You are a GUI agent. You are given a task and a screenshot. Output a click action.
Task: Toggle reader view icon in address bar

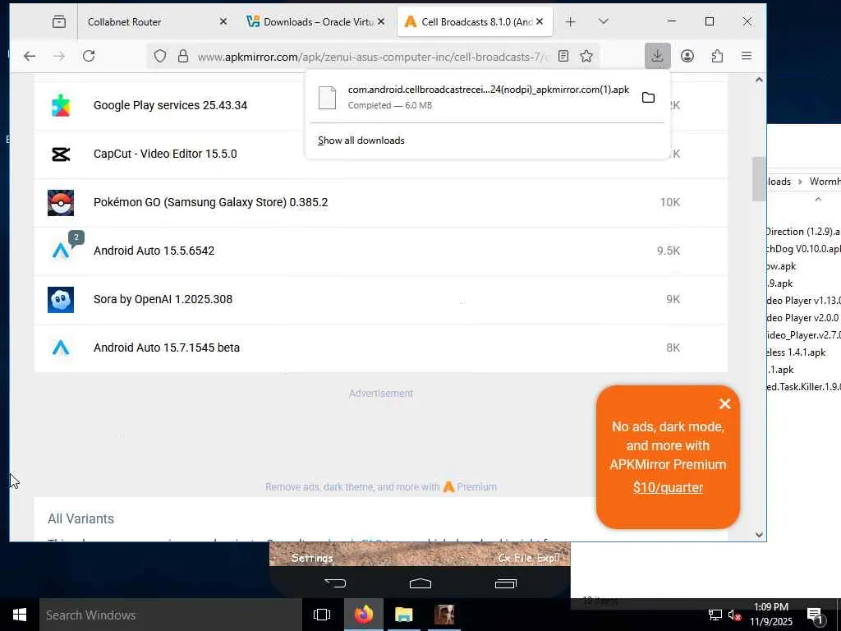pos(563,56)
